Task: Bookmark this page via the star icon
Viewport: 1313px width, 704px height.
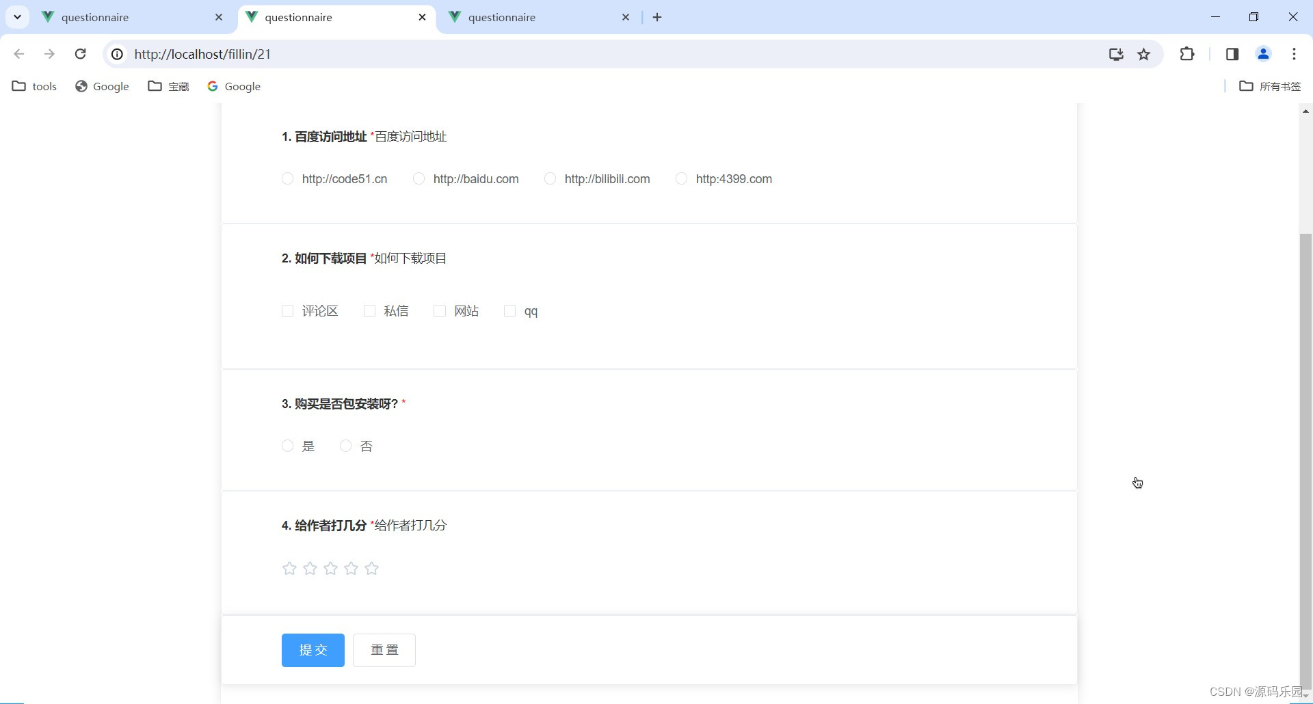Action: click(x=1144, y=54)
